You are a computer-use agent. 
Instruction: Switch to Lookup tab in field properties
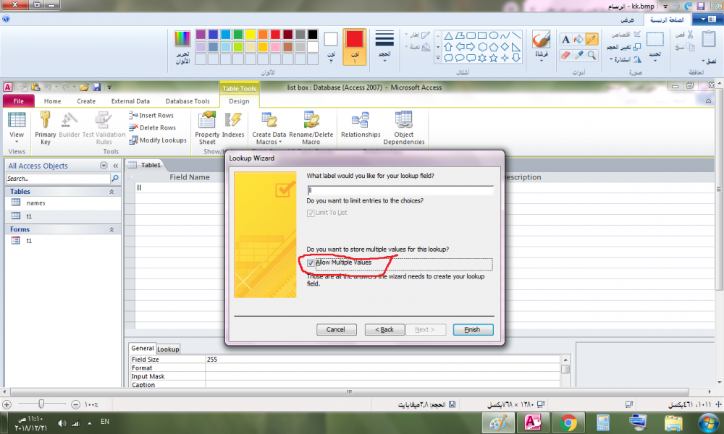pyautogui.click(x=168, y=349)
